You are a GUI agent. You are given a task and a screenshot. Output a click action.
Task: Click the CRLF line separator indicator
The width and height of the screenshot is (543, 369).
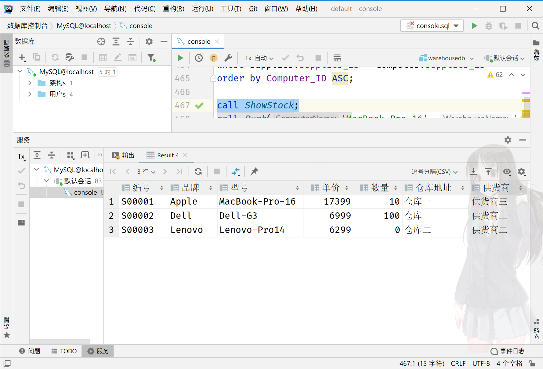coord(458,364)
